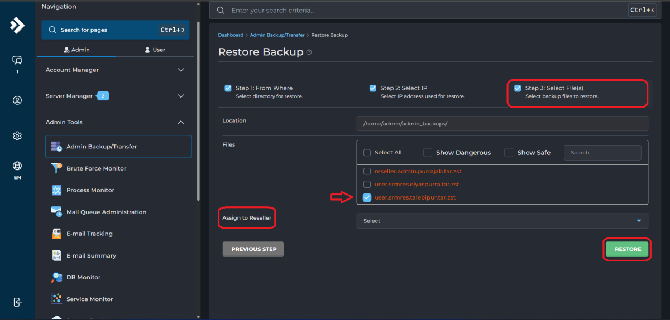
Task: Click the language globe icon
Action: 17,166
